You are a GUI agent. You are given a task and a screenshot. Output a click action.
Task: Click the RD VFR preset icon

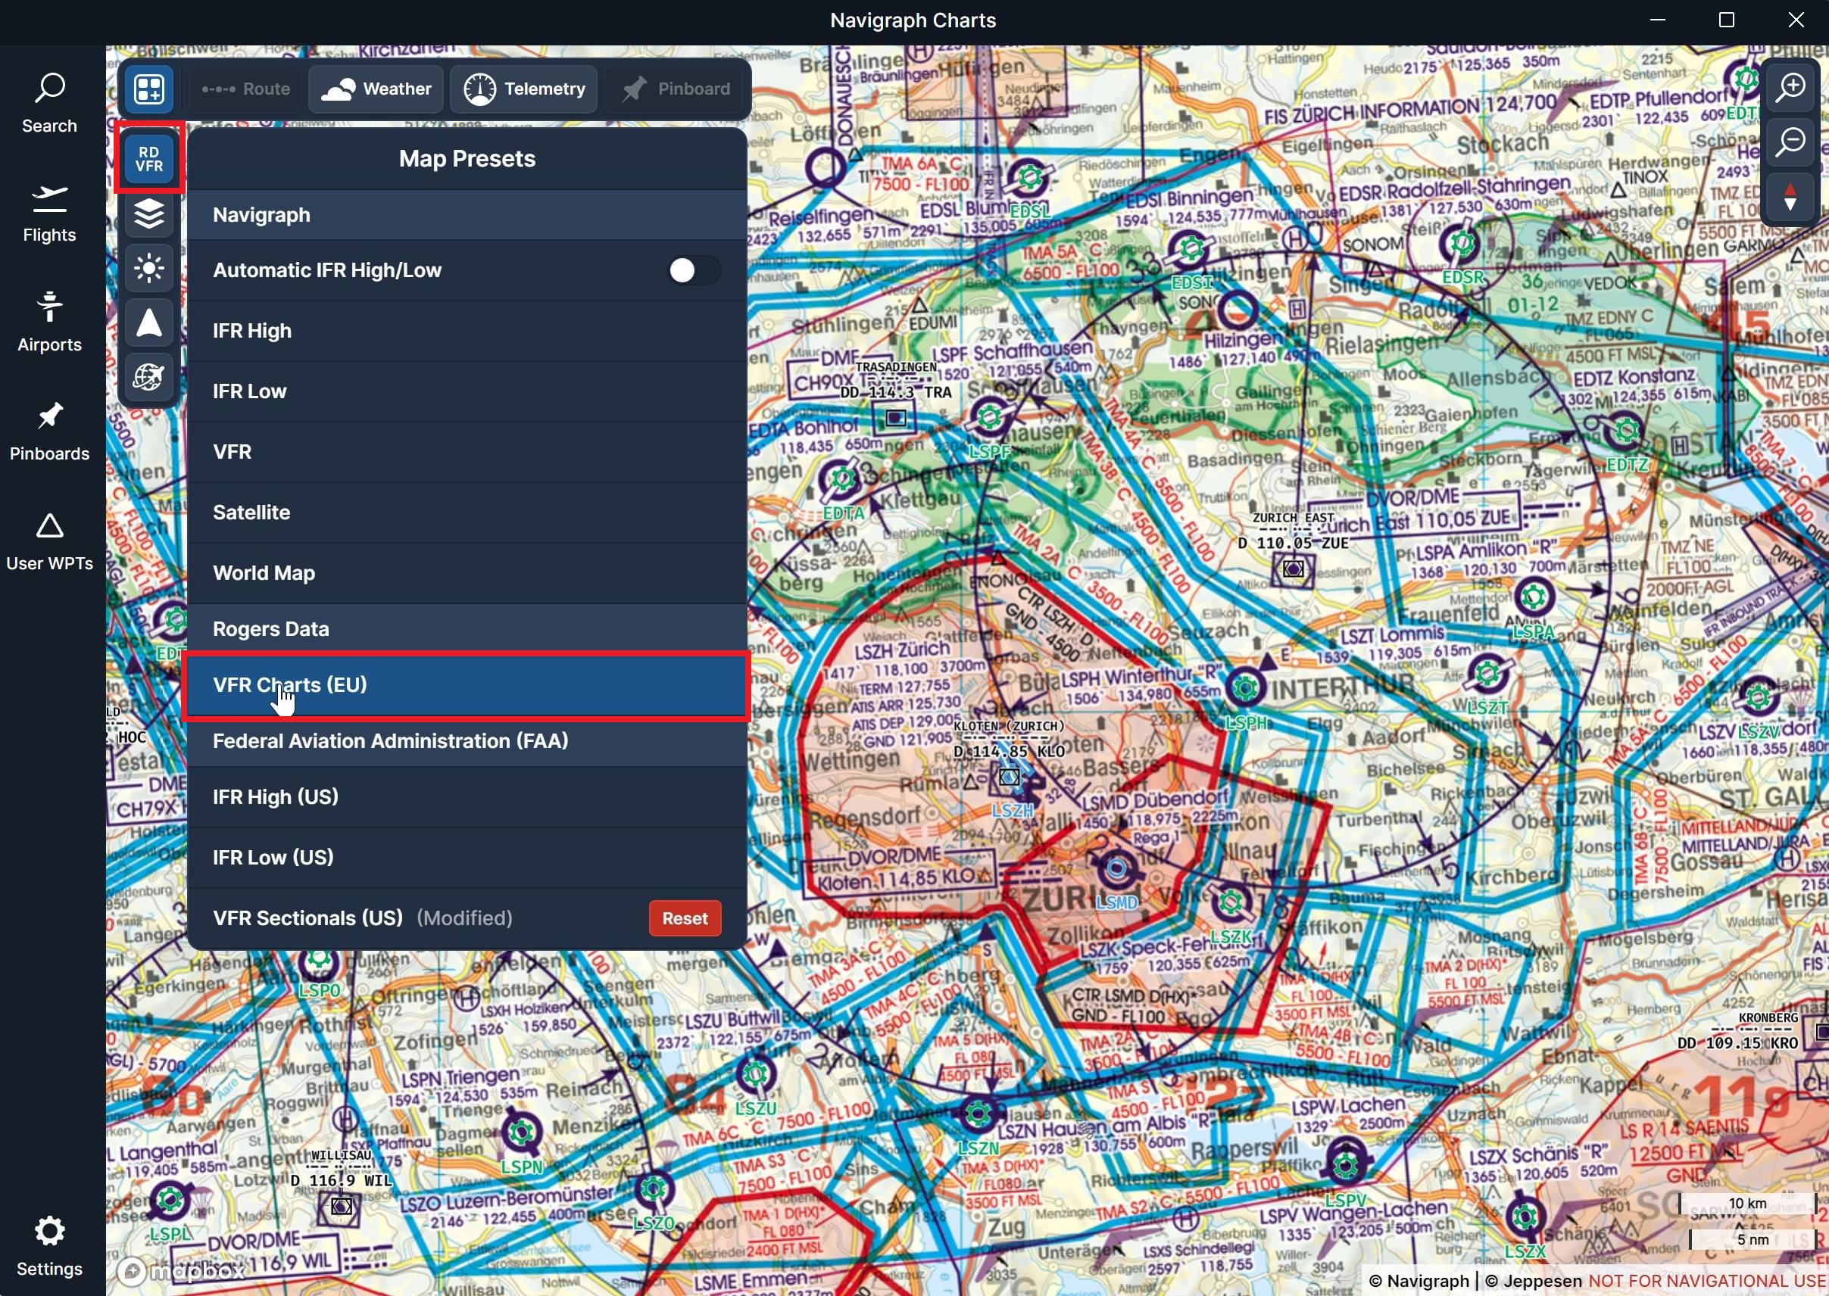(148, 157)
